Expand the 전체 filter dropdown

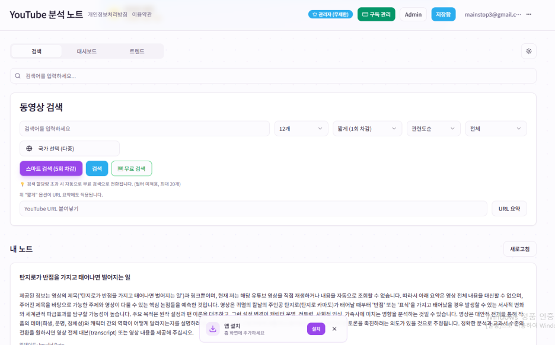click(x=496, y=129)
